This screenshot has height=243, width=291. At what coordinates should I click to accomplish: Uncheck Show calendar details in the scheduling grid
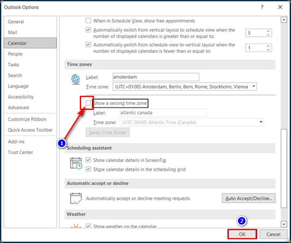pos(88,169)
